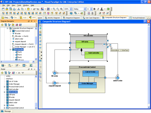151x113 pixels.
Task: Select Port5 in Diagram Navigator tree
Action: [x=19, y=52]
